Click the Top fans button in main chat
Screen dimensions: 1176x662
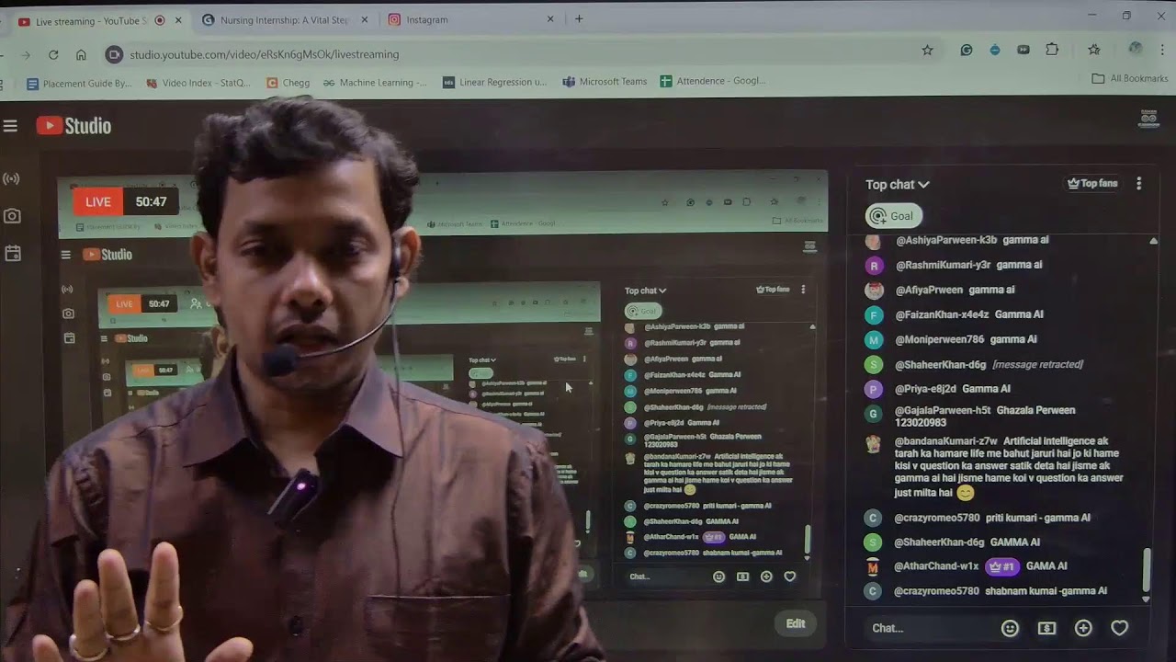click(1092, 184)
